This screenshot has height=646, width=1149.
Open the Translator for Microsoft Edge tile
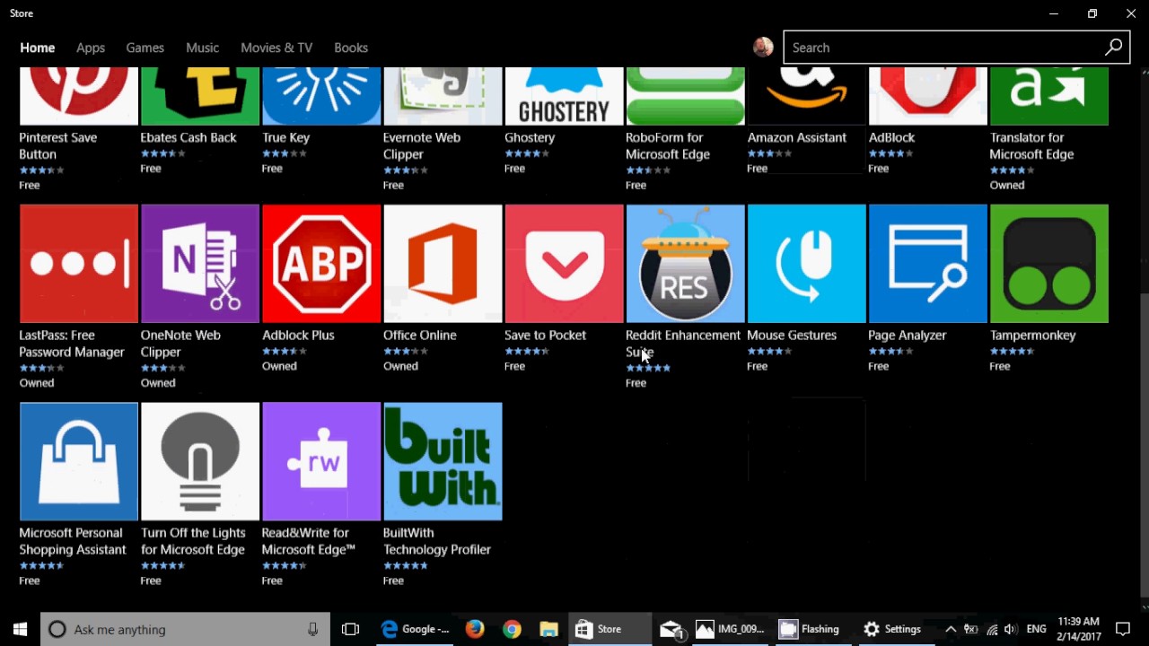pyautogui.click(x=1048, y=96)
